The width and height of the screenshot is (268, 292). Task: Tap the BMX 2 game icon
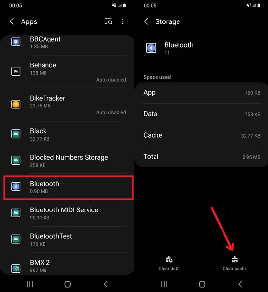16,269
